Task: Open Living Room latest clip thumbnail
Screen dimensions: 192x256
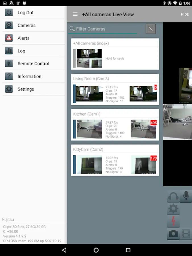Action: click(x=143, y=94)
